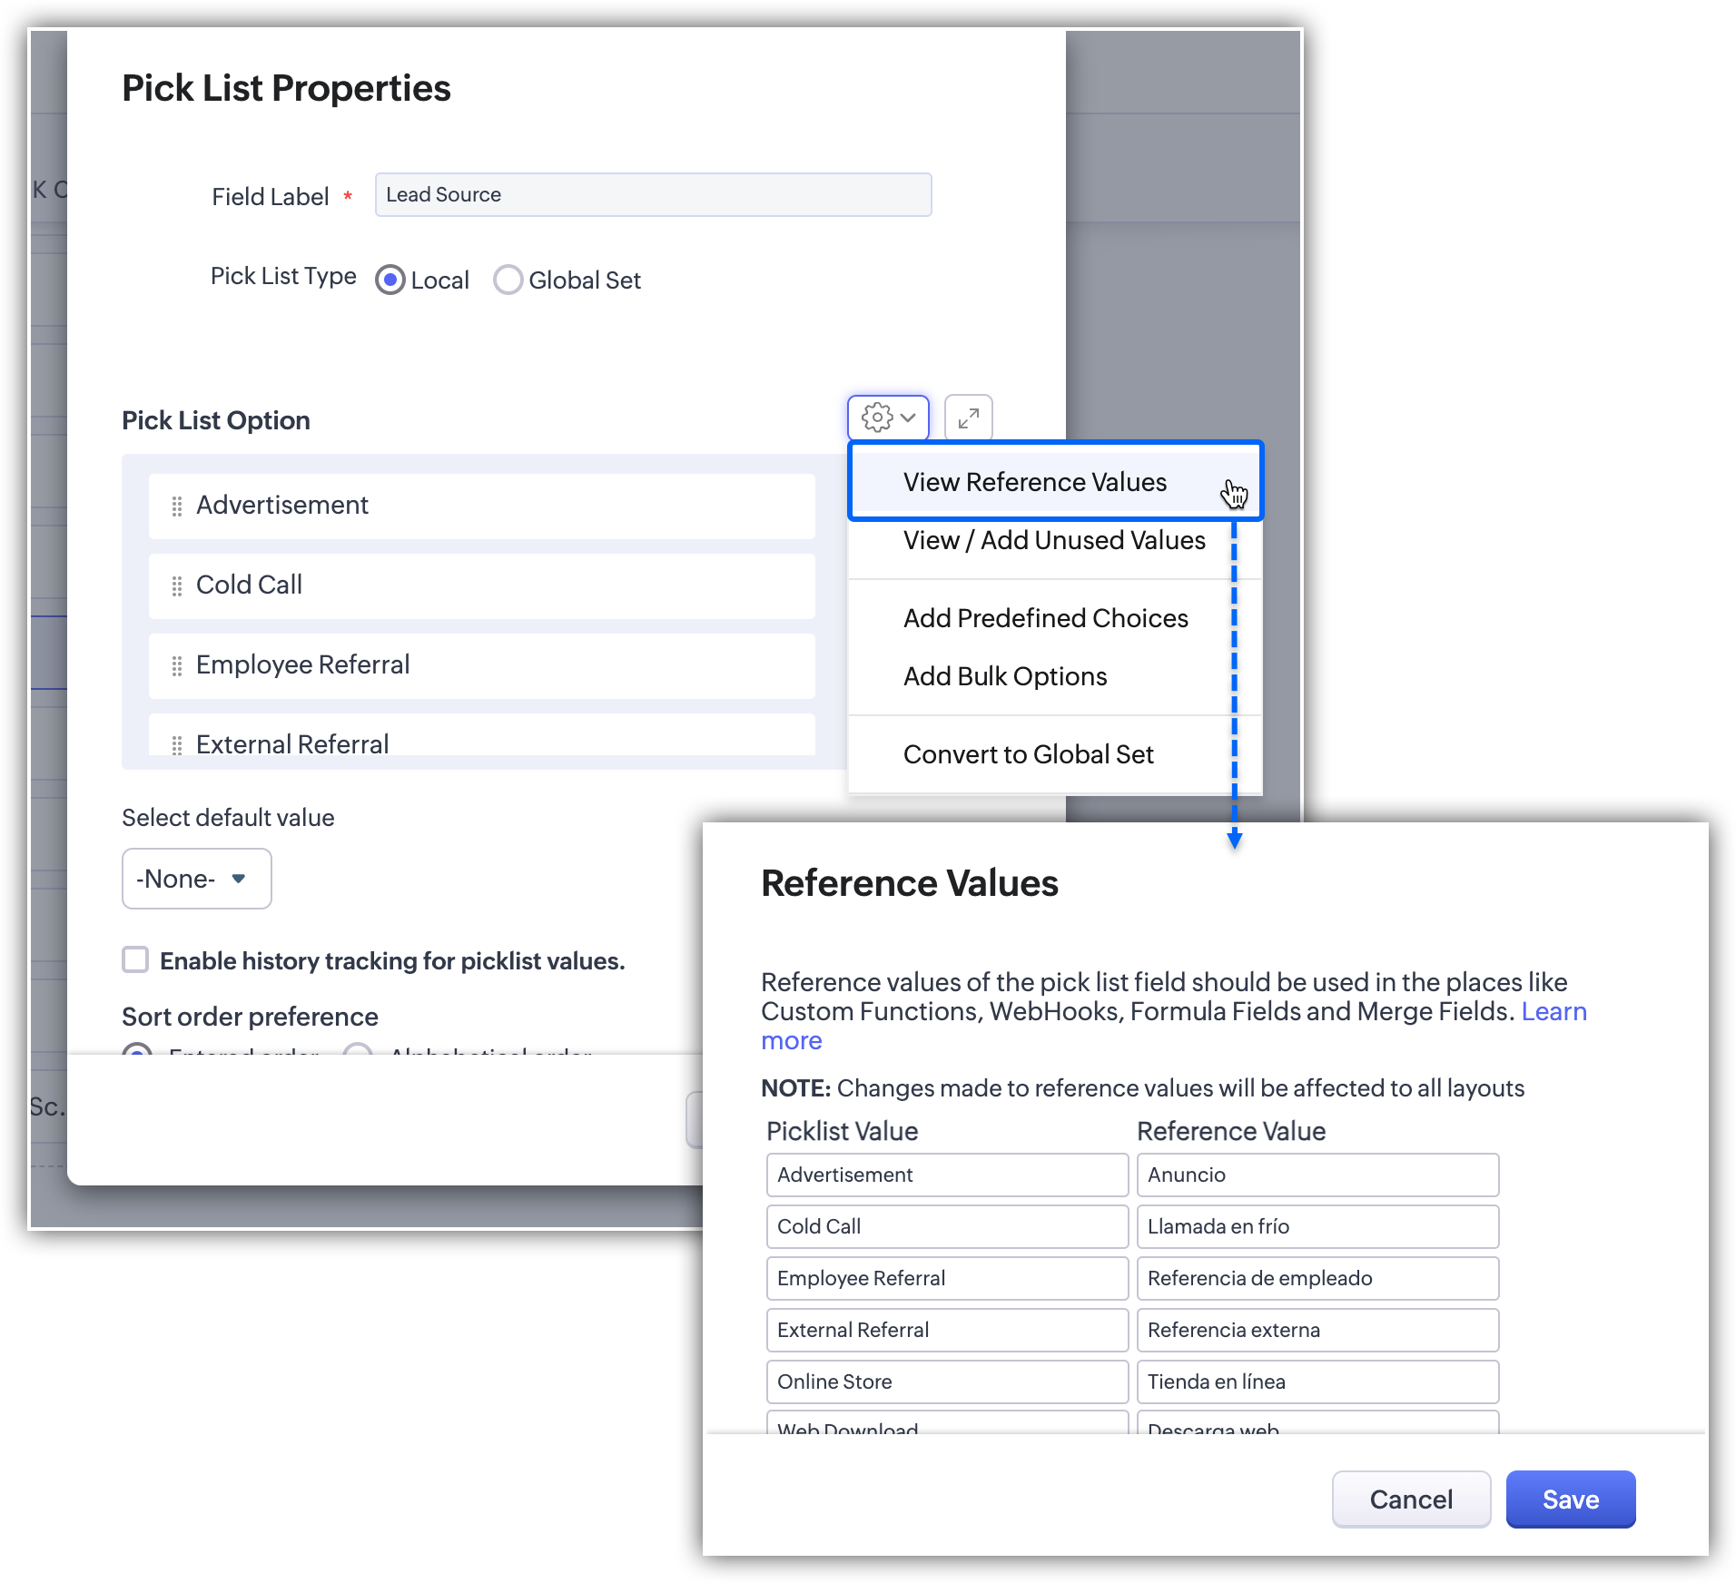Screen dimensions: 1736x1583
Task: Click the expand pick list icon
Action: click(968, 418)
